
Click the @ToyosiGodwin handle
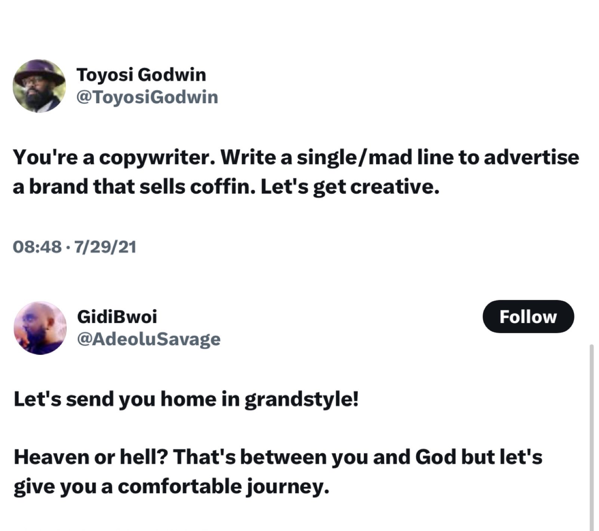tap(147, 97)
